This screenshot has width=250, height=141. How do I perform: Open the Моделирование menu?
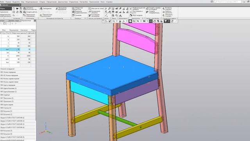[x=32, y=2]
